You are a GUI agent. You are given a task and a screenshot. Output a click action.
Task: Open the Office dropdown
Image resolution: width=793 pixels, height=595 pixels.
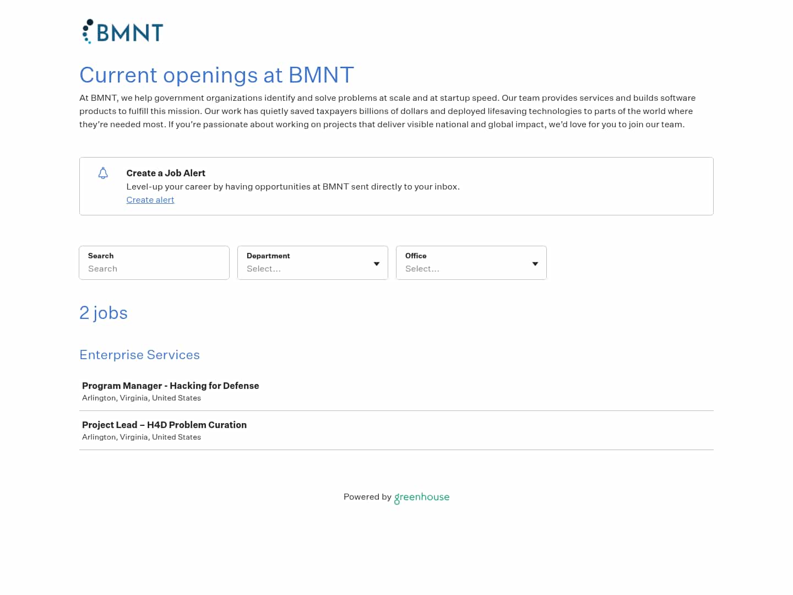(471, 263)
